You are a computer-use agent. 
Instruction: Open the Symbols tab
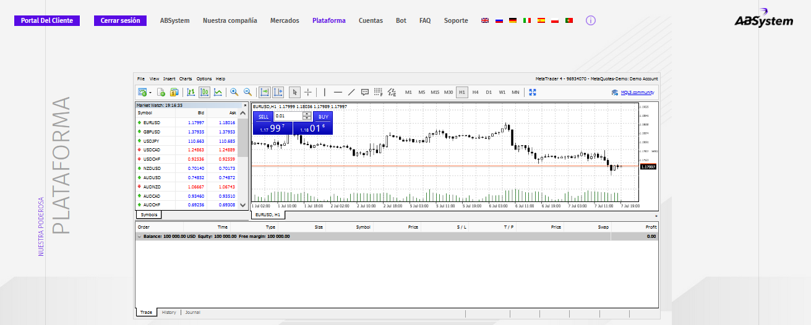[x=149, y=214]
